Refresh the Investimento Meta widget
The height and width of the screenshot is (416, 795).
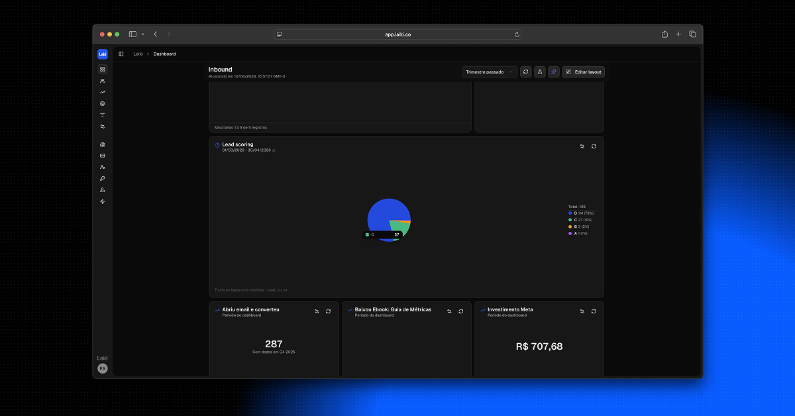pos(594,311)
